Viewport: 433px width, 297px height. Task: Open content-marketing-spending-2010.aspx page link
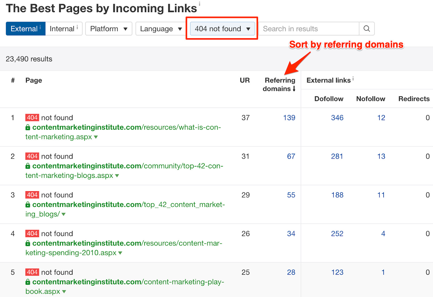coord(124,248)
